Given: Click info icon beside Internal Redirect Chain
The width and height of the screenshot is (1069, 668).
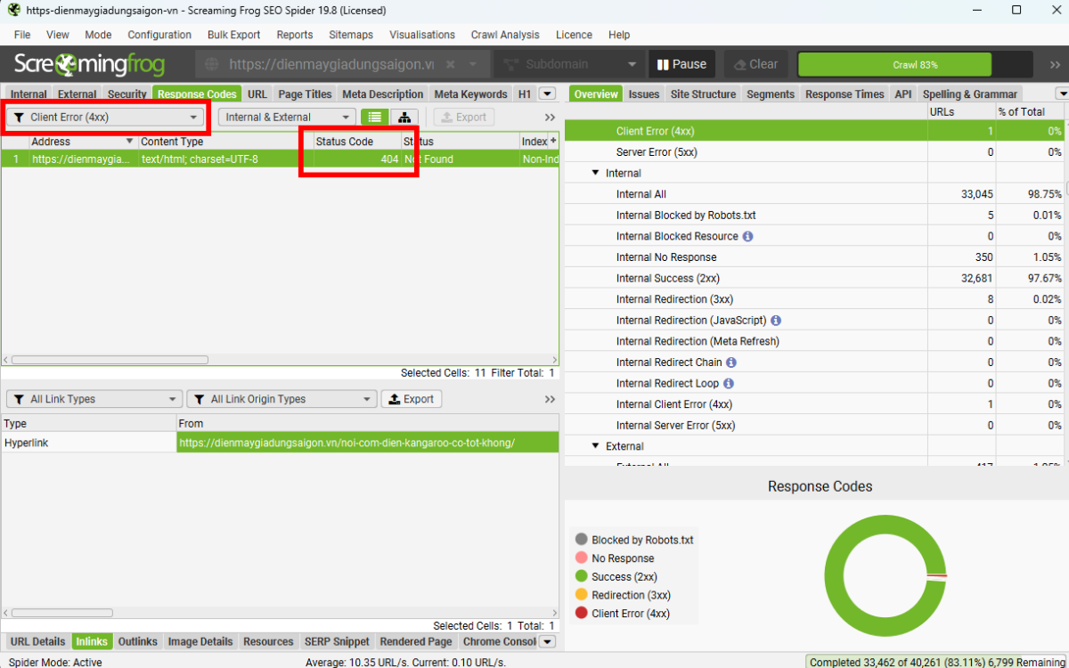Looking at the screenshot, I should pyautogui.click(x=731, y=363).
